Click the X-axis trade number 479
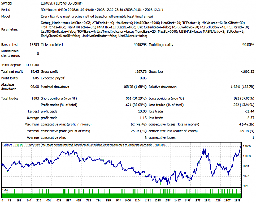Screen dimensions: 256x203 tap(59, 201)
